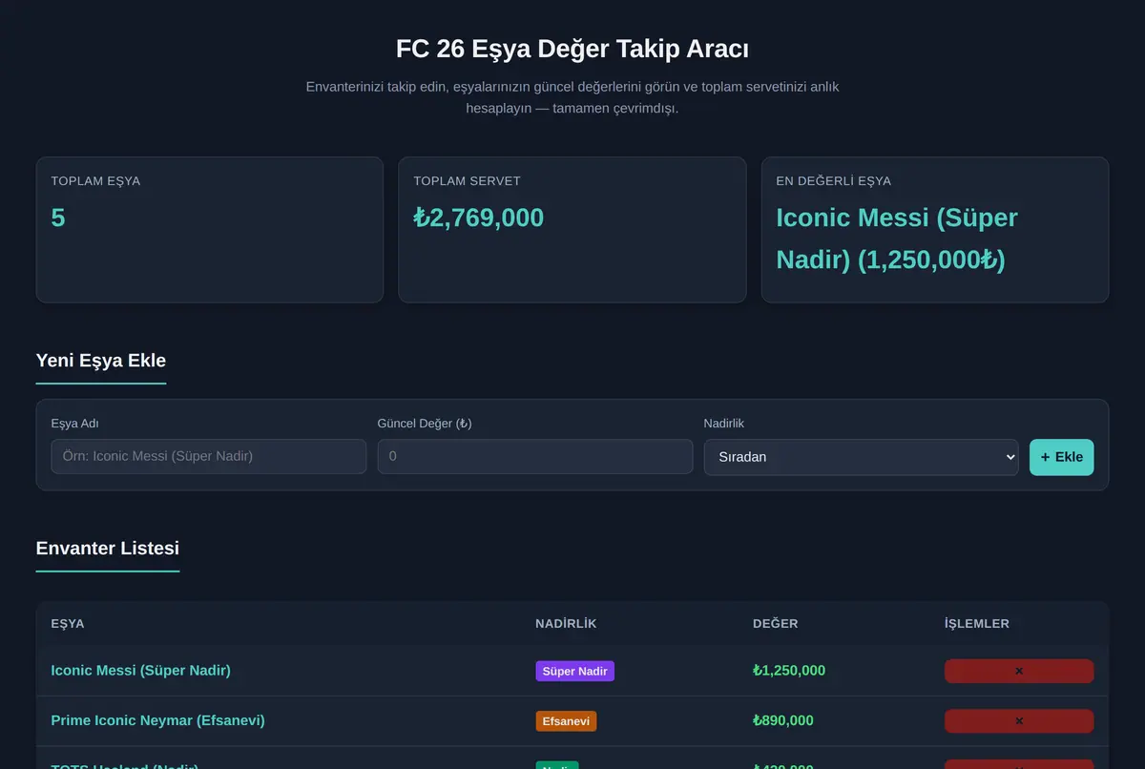Click the TOPLAM SERVET card label
Screen dimensions: 1145x769
point(468,181)
